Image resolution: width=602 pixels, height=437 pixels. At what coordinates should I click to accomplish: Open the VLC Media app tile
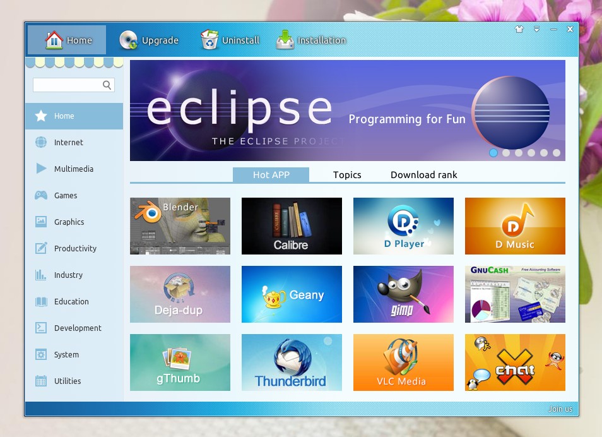point(403,362)
